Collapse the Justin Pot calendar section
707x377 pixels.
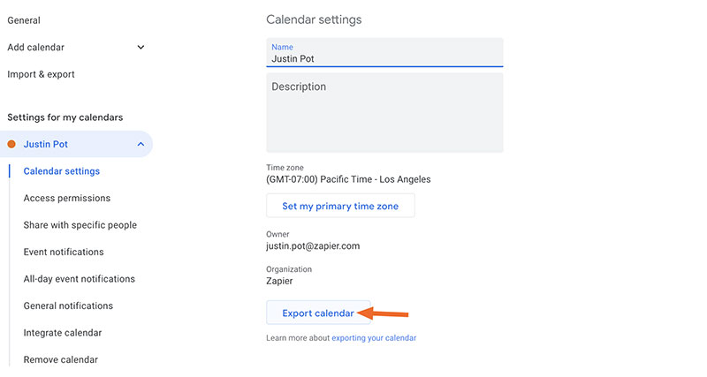tap(141, 144)
